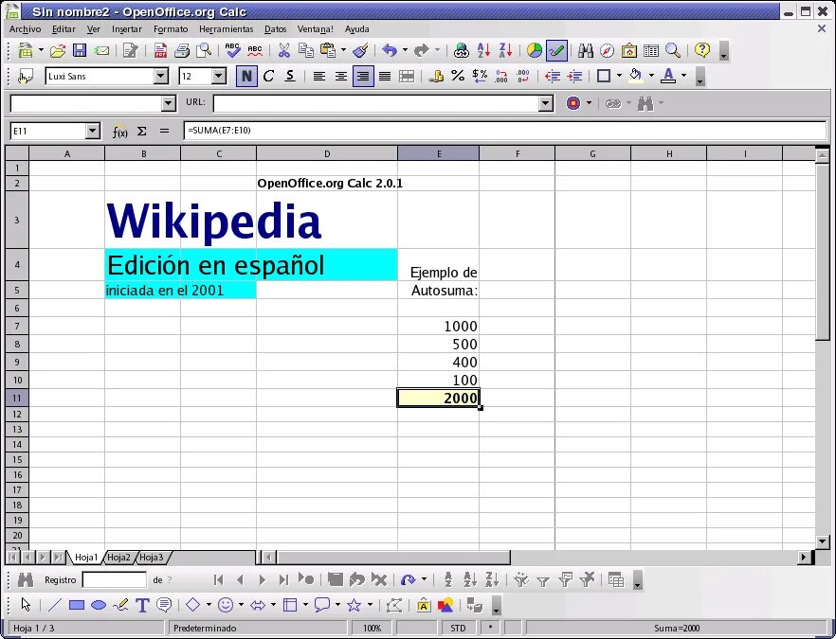Image resolution: width=836 pixels, height=639 pixels.
Task: Open a file with the folder icon
Action: click(x=58, y=50)
